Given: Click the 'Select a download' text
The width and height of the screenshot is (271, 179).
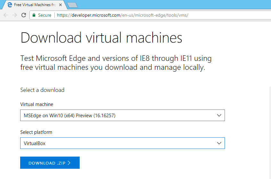Looking at the screenshot, I should coord(42,90).
